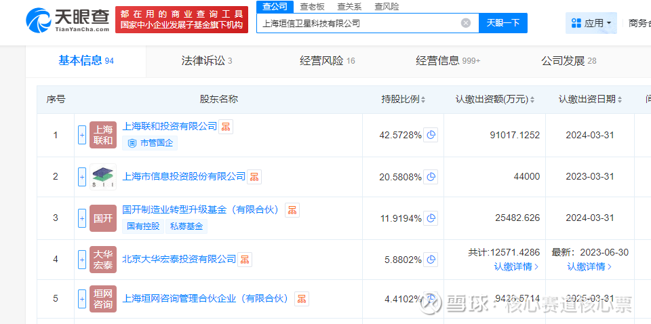The width and height of the screenshot is (651, 324).
Task: View equity structure chart for 上海市信息投资股份有限公司
Action: (x=254, y=177)
